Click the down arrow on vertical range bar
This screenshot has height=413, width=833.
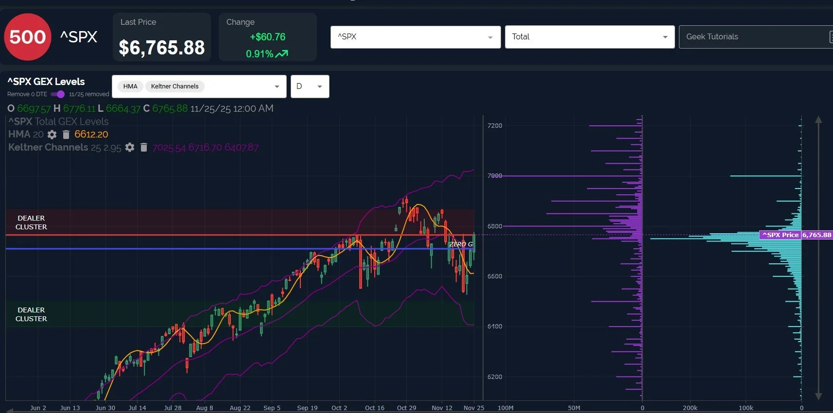point(818,396)
